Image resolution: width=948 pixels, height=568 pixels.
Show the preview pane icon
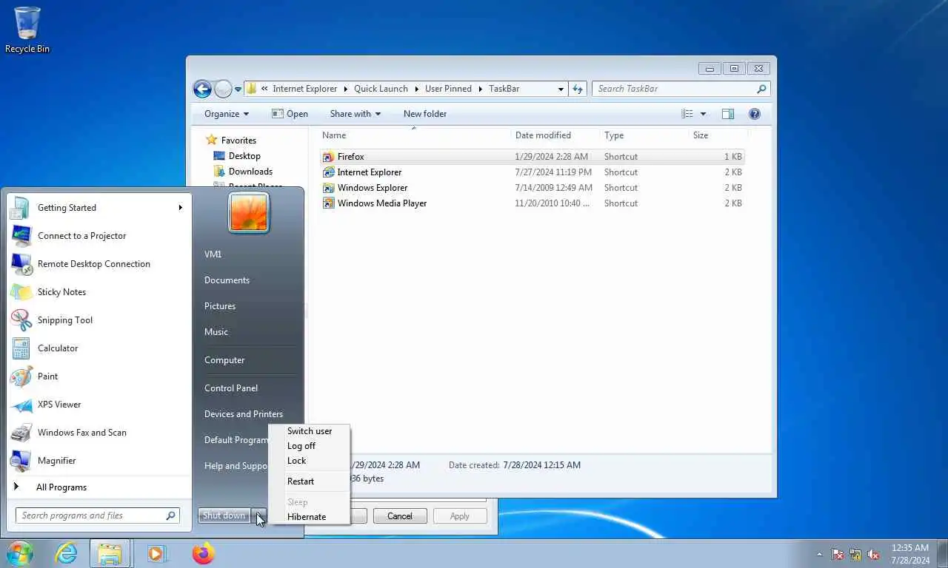(728, 114)
